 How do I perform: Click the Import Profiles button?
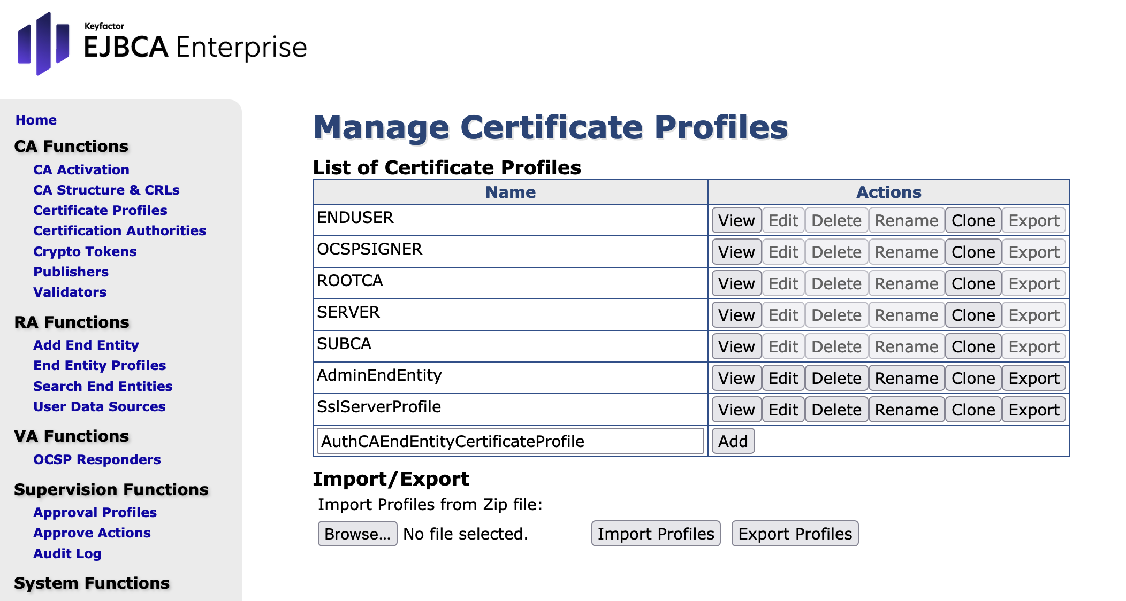tap(656, 534)
